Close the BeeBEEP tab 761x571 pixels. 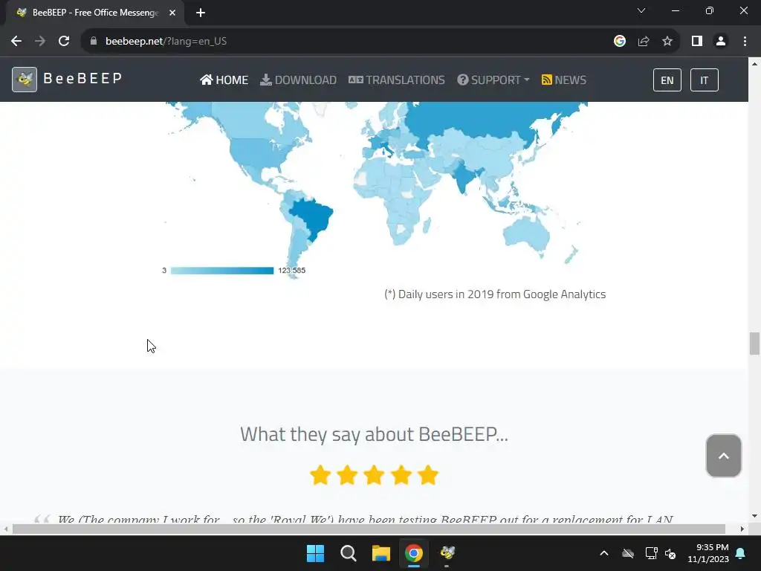point(172,13)
